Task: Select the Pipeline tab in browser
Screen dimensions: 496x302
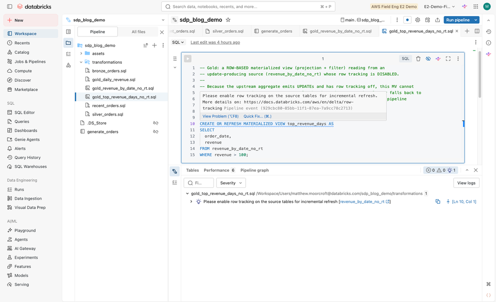Action: click(97, 32)
